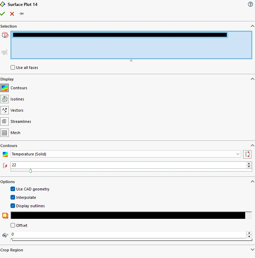The width and height of the screenshot is (255, 258).
Task: Open adjust min/max palette button
Action: pyautogui.click(x=247, y=154)
